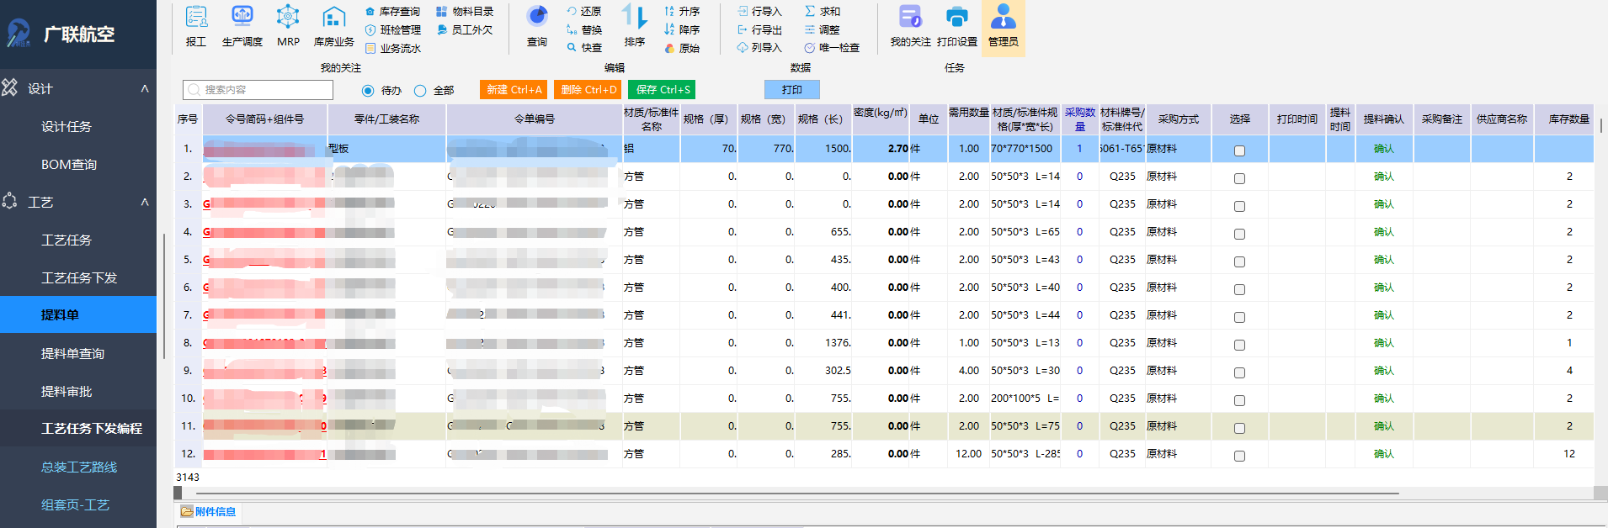Open 设计任务 in sidebar
The height and width of the screenshot is (528, 1608).
tap(67, 126)
